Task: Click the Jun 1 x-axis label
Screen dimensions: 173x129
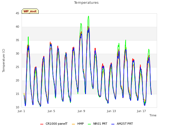Action: coord(21,111)
